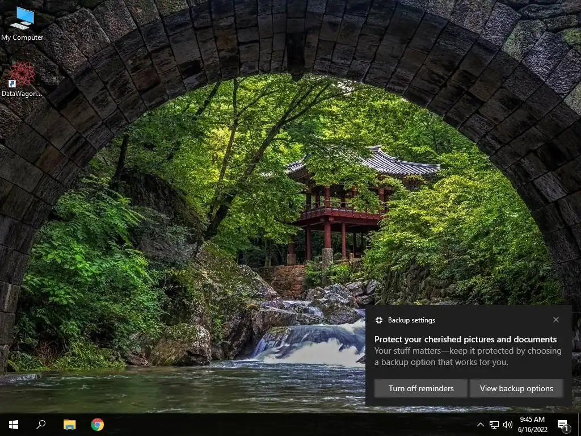Open the Windows Start menu
The image size is (581, 436).
pos(14,425)
